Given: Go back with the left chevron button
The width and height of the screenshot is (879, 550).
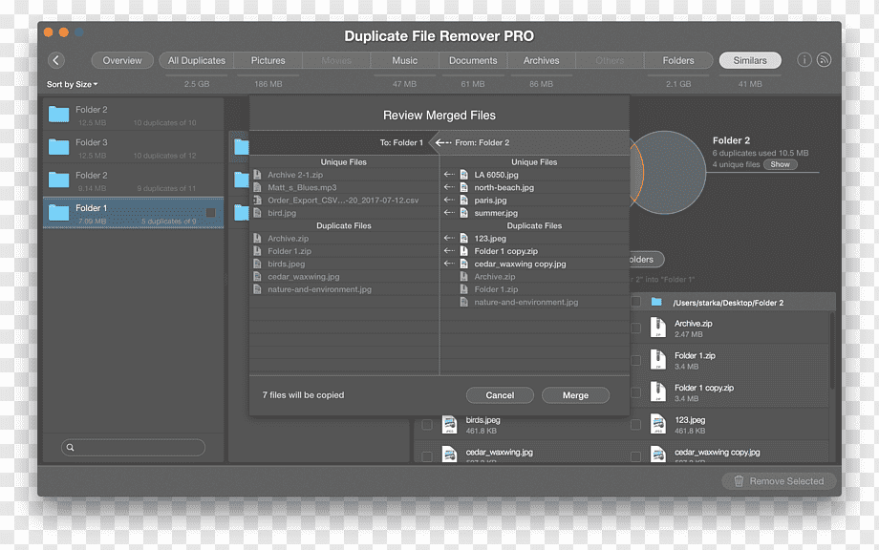Looking at the screenshot, I should click(56, 60).
